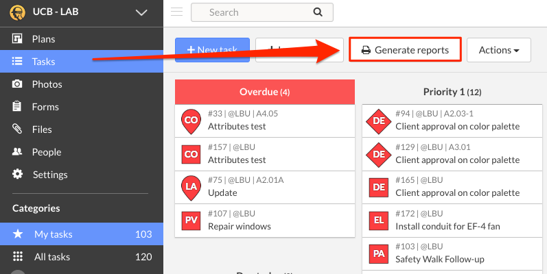The width and height of the screenshot is (547, 274).
Task: Click the DE diamond icon for task #94
Action: [x=378, y=121]
